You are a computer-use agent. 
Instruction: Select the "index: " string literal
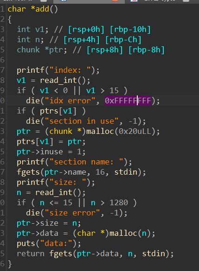coord(70,70)
